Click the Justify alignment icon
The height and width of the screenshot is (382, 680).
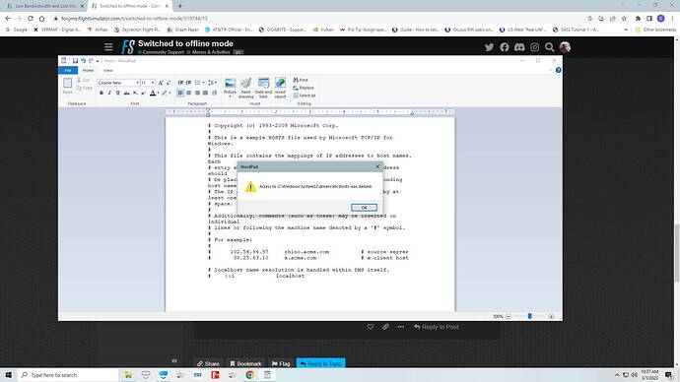(x=206, y=94)
